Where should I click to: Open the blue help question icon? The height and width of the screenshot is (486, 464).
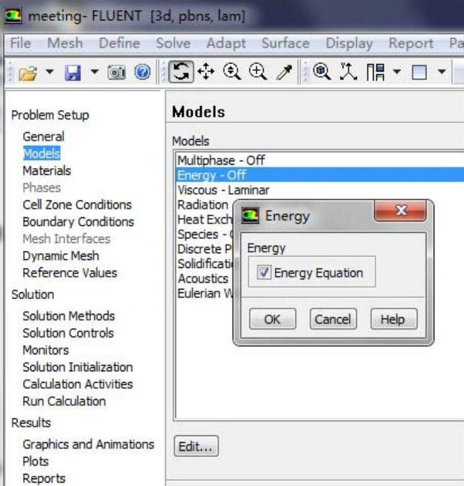pos(142,72)
